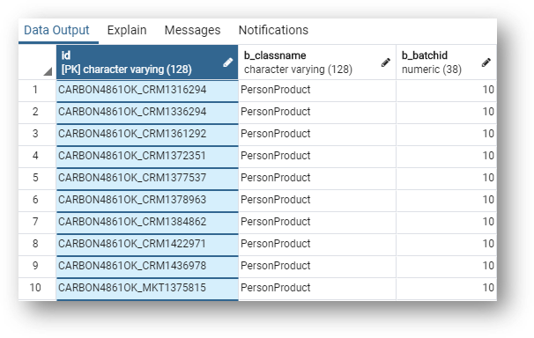The width and height of the screenshot is (534, 338).
Task: Select the b_batchid column header
Action: point(447,62)
